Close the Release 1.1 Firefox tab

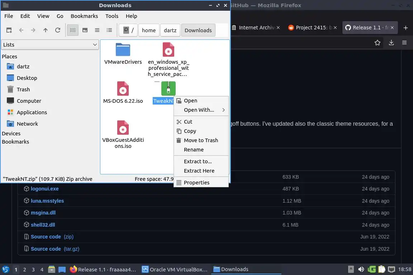(x=392, y=28)
